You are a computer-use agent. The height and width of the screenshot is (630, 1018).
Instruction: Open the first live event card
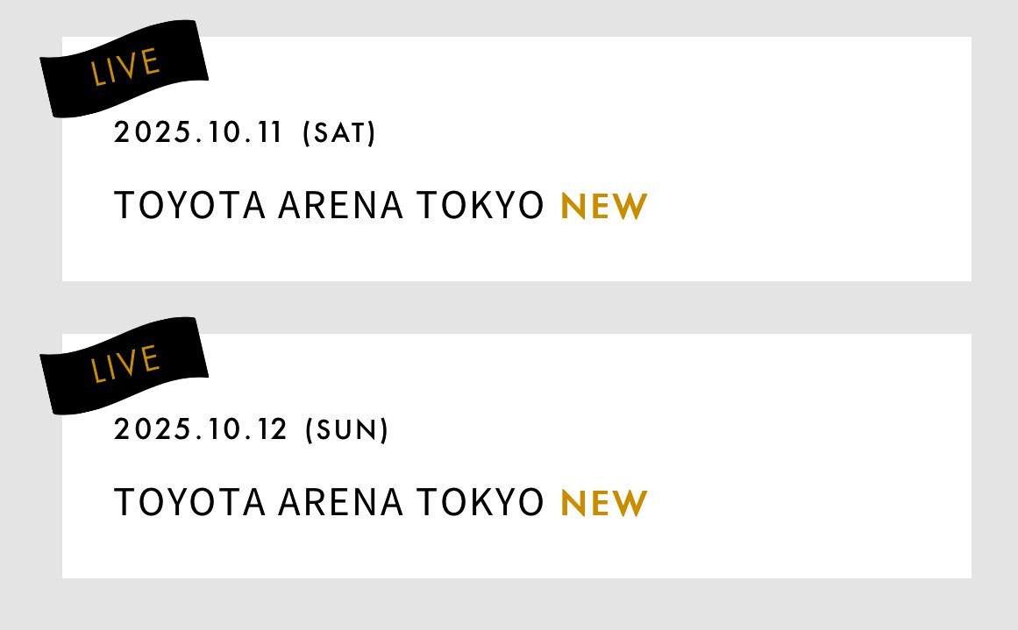click(516, 159)
